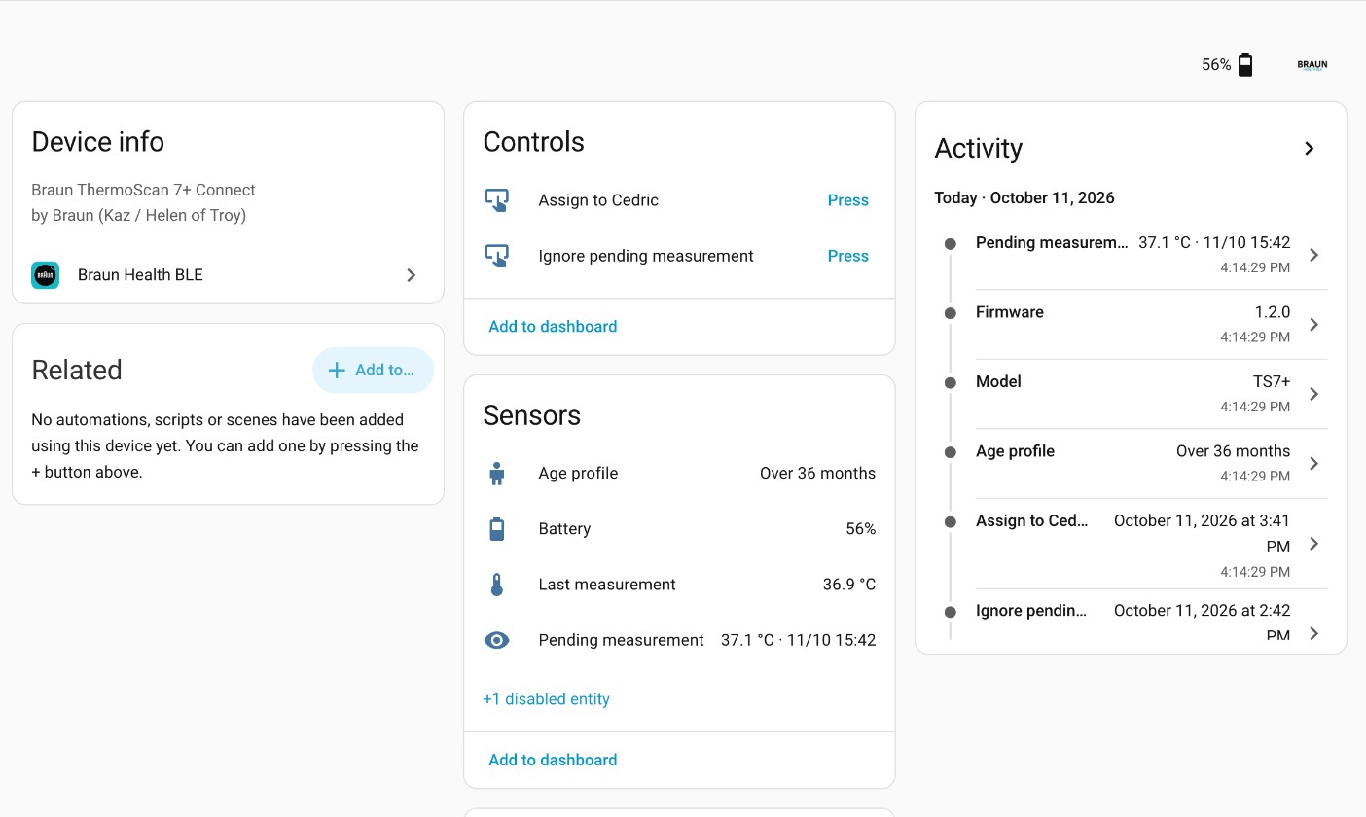Click the Pending measurement eye icon
The width and height of the screenshot is (1366, 817).
tap(497, 640)
